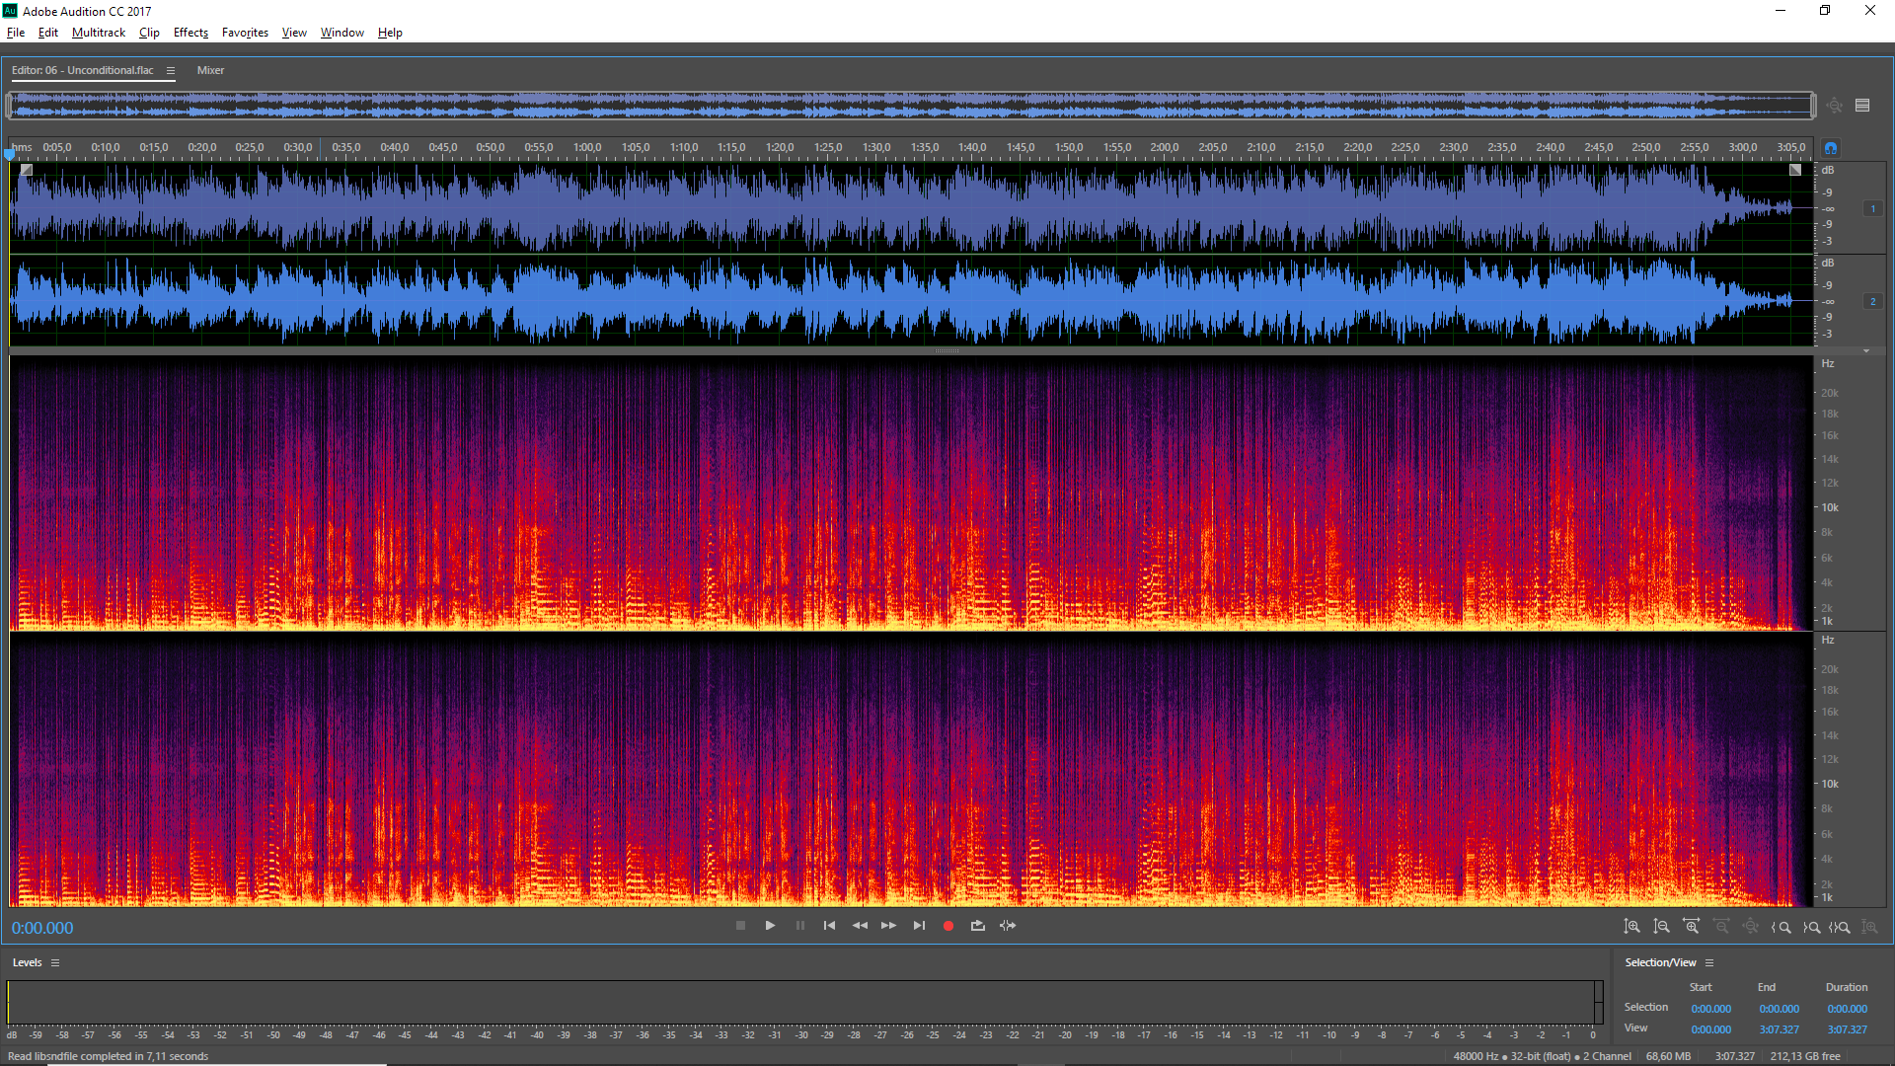
Task: Open the Editor panel hamburger menu
Action: pos(171,70)
